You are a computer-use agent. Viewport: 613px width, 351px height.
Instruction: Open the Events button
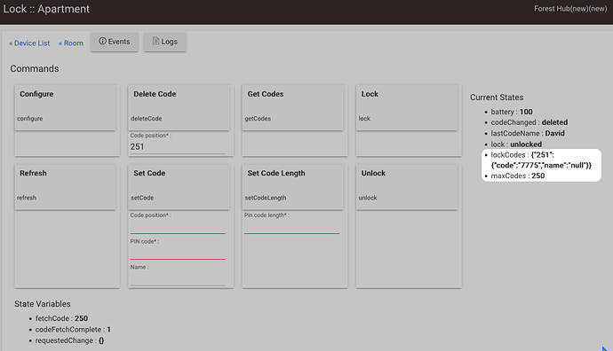point(115,42)
